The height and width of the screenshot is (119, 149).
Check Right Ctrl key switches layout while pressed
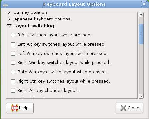pyautogui.click(x=13, y=81)
